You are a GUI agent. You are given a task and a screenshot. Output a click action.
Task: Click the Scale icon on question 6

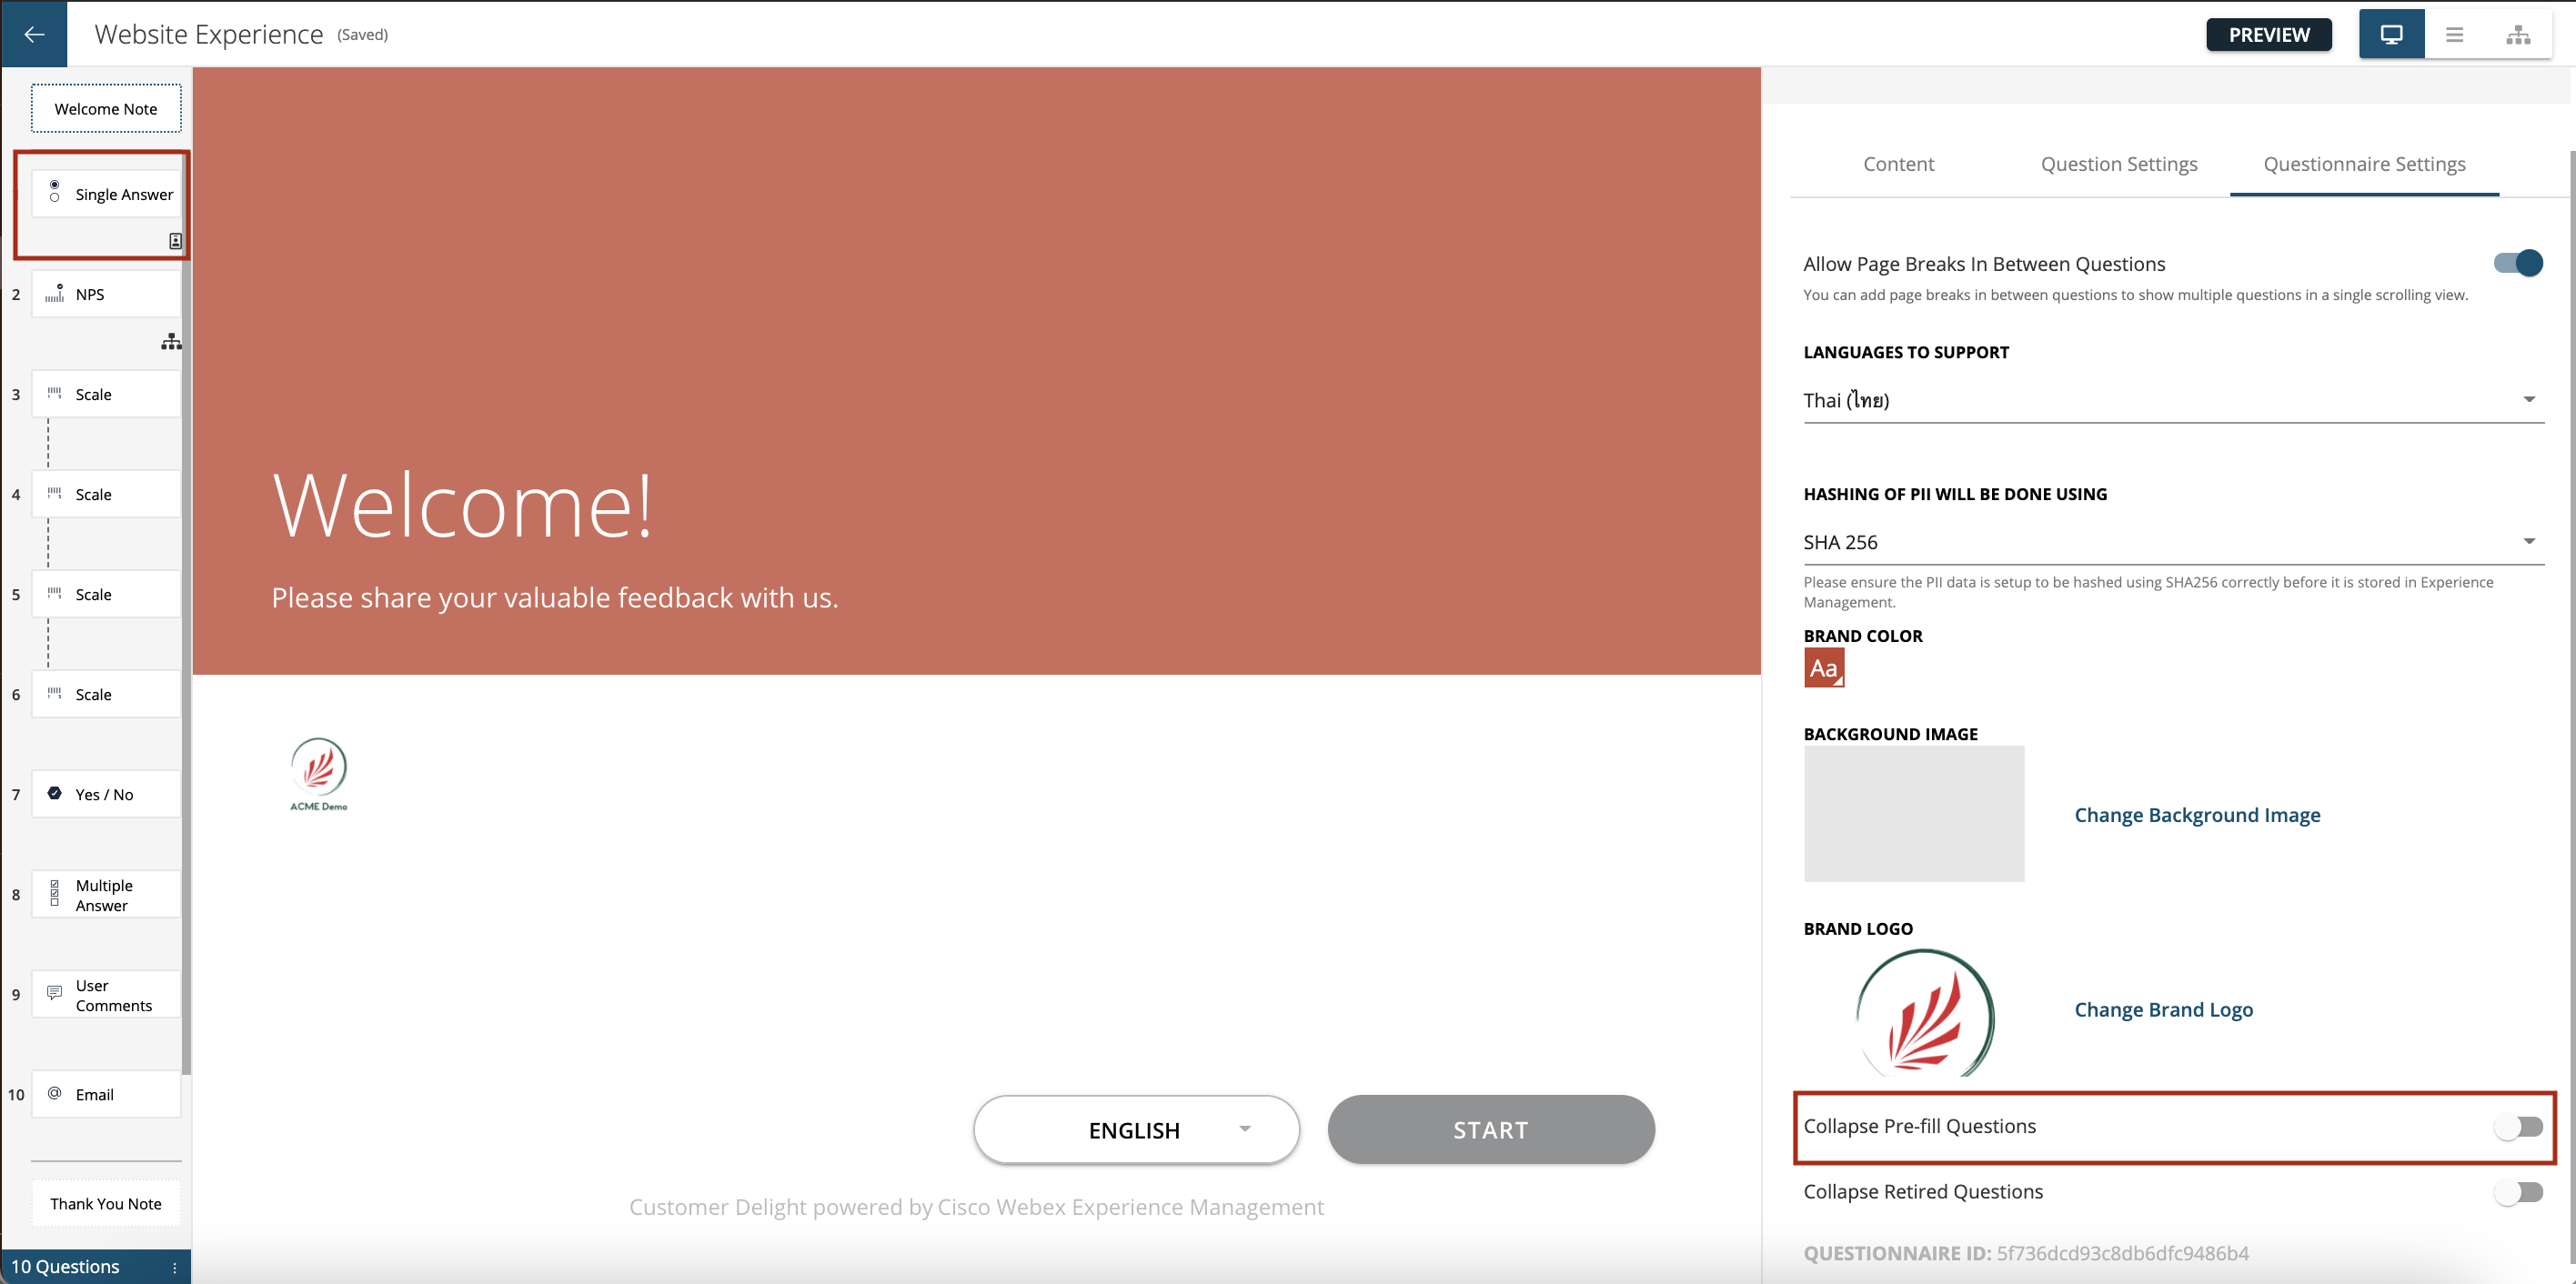coord(54,693)
